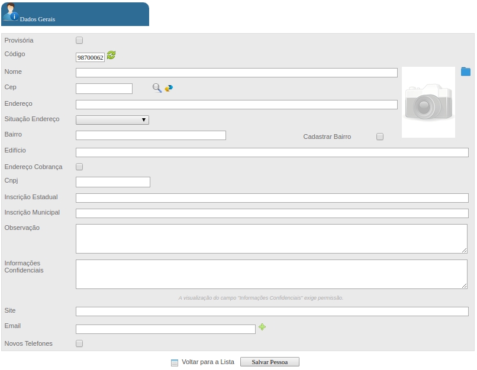Focus the Código field

tap(90, 57)
